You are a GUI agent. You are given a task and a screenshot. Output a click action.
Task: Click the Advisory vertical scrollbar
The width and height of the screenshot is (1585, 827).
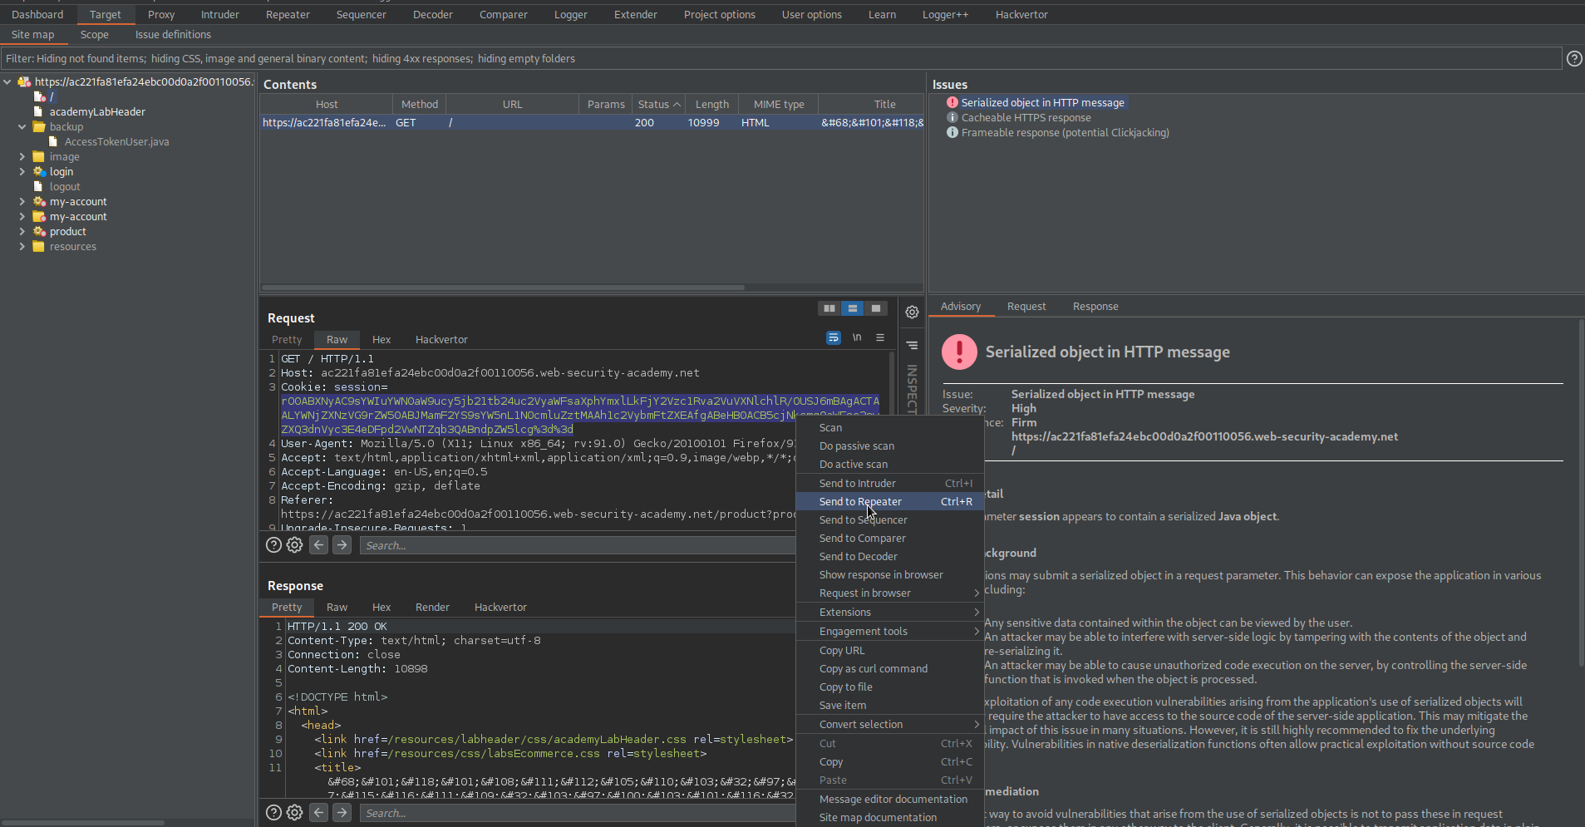click(x=1581, y=491)
